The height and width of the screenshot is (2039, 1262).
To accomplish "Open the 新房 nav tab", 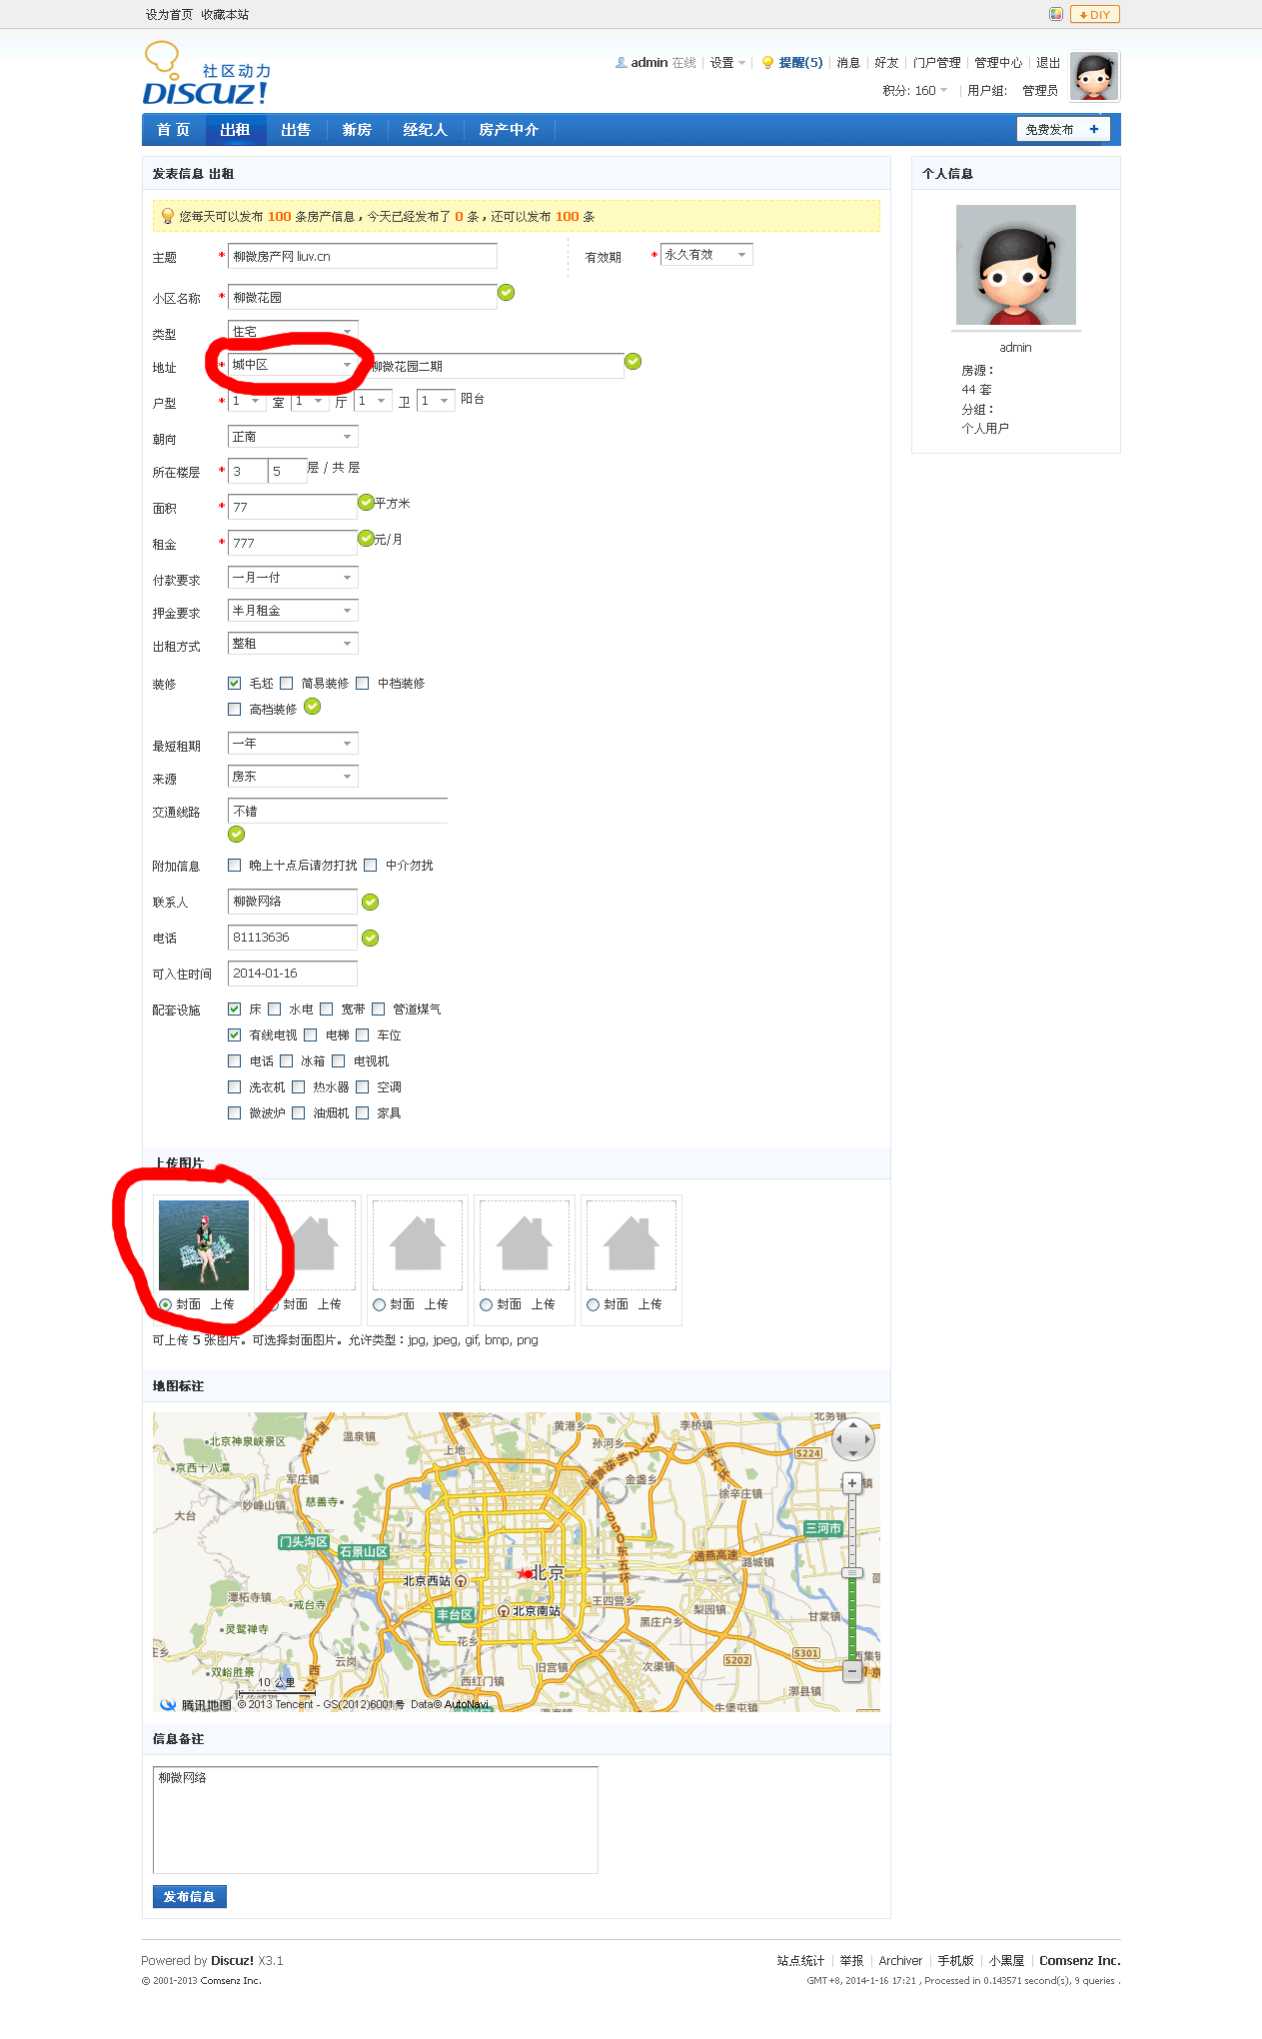I will [x=357, y=130].
